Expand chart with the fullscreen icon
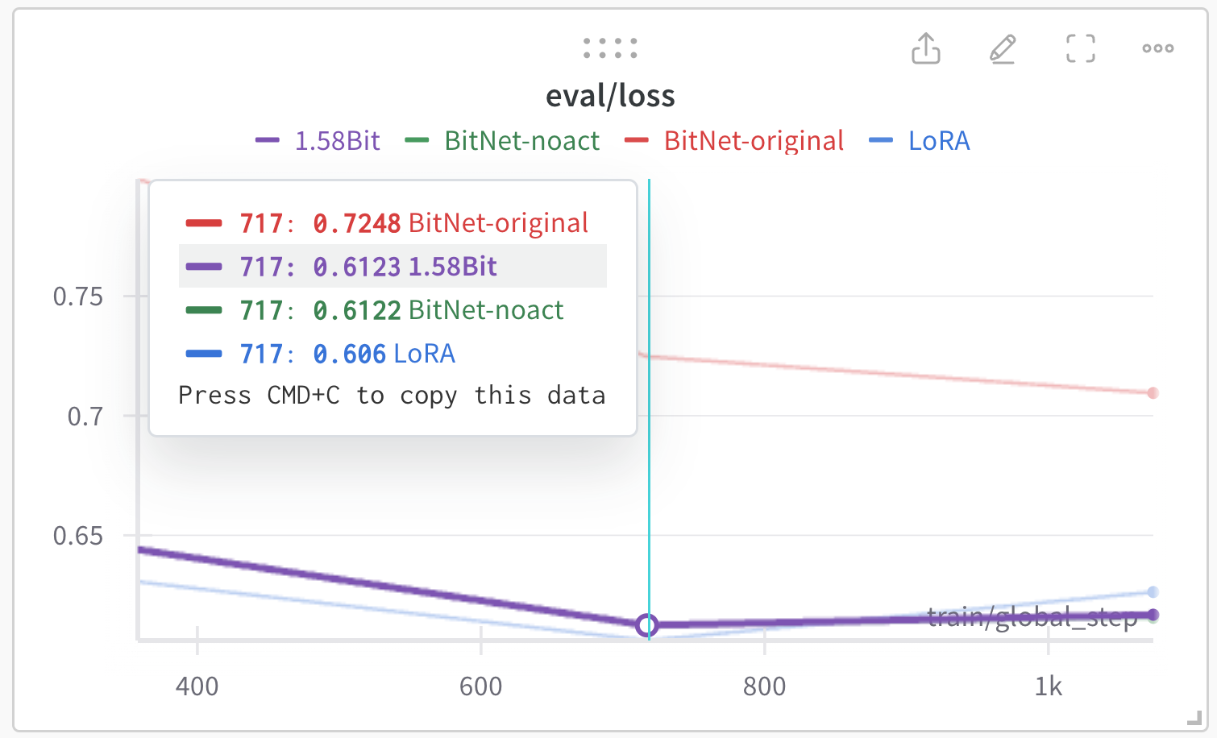The width and height of the screenshot is (1217, 738). pyautogui.click(x=1081, y=48)
